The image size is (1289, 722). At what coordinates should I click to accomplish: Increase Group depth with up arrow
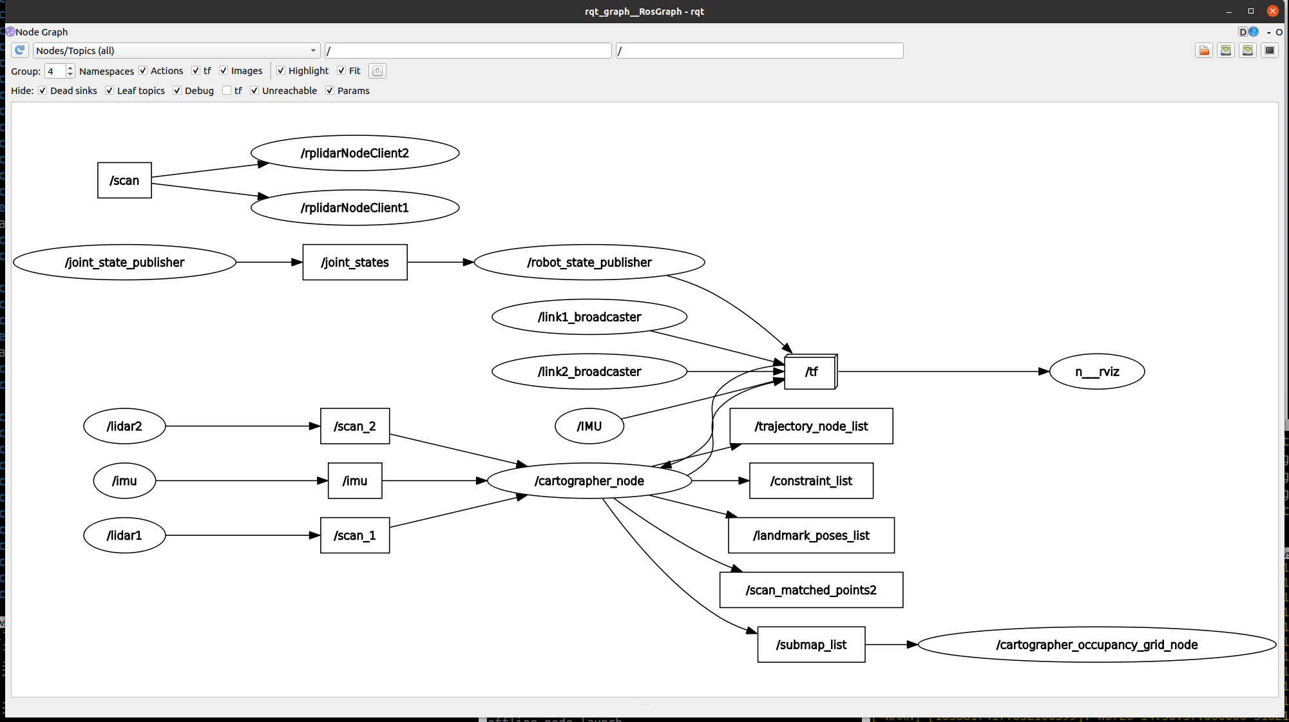click(x=70, y=68)
